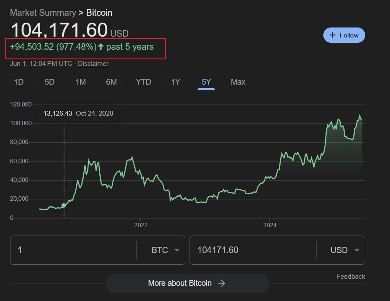The width and height of the screenshot is (390, 301).
Task: Open the Disclaimer link
Action: (93, 64)
